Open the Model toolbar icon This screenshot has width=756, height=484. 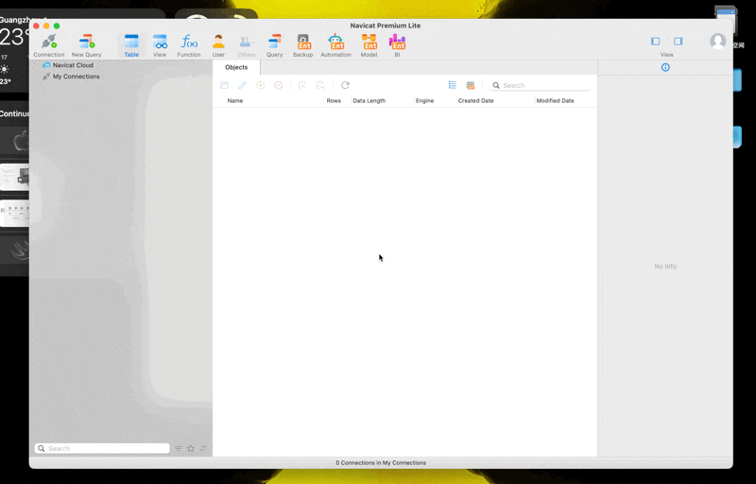[369, 45]
